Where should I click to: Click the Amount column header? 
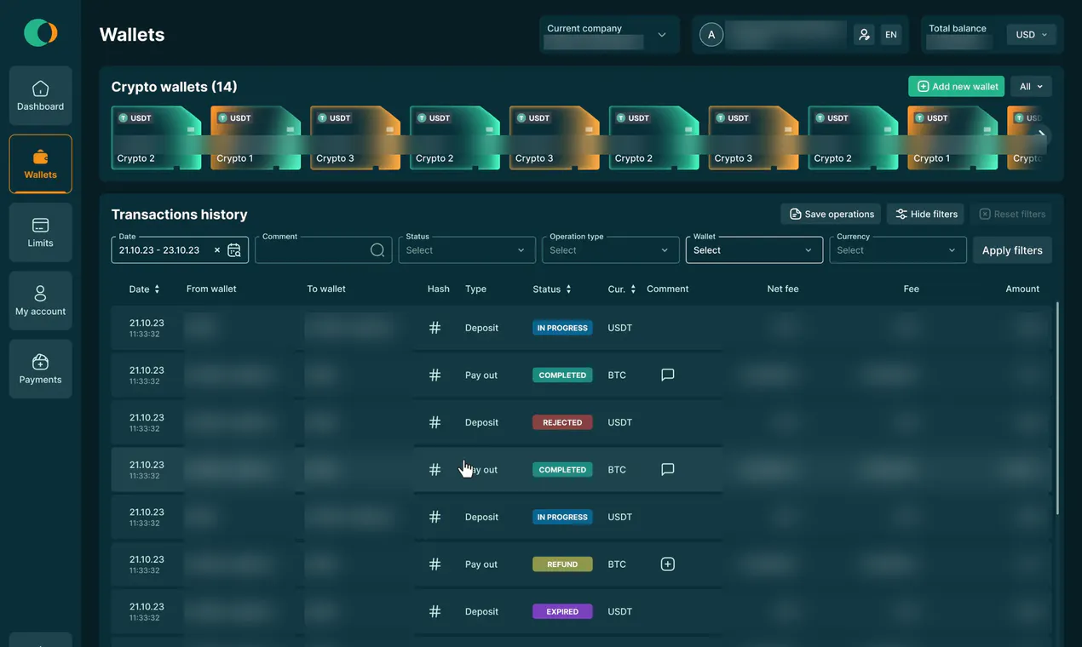coord(1022,289)
